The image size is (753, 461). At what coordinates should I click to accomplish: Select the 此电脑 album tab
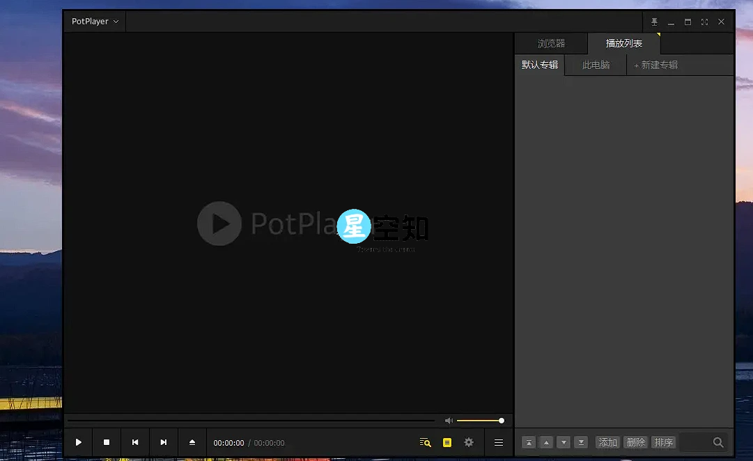pyautogui.click(x=596, y=65)
